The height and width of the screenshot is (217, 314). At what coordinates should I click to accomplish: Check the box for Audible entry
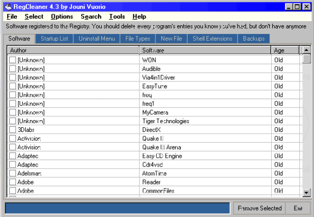pyautogui.click(x=12, y=69)
